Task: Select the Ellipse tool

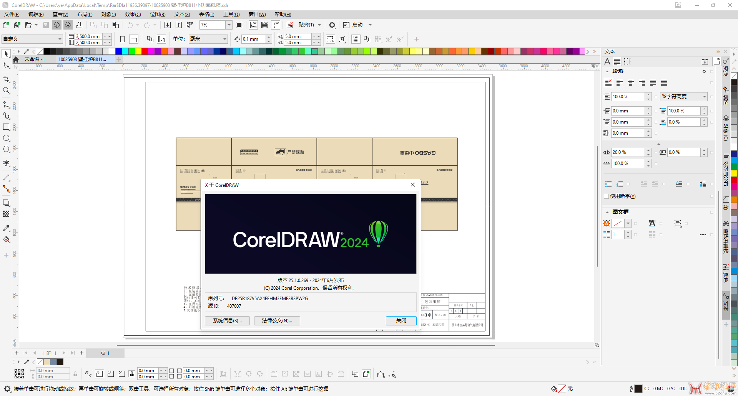Action: 6,138
